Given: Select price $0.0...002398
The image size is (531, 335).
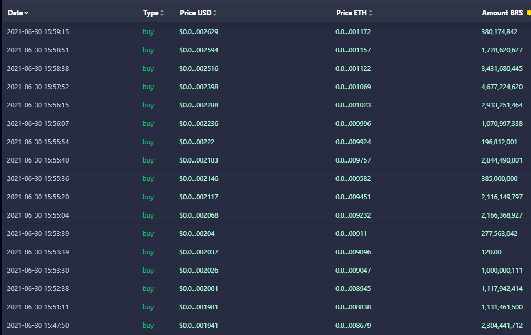Looking at the screenshot, I should click(x=199, y=87).
